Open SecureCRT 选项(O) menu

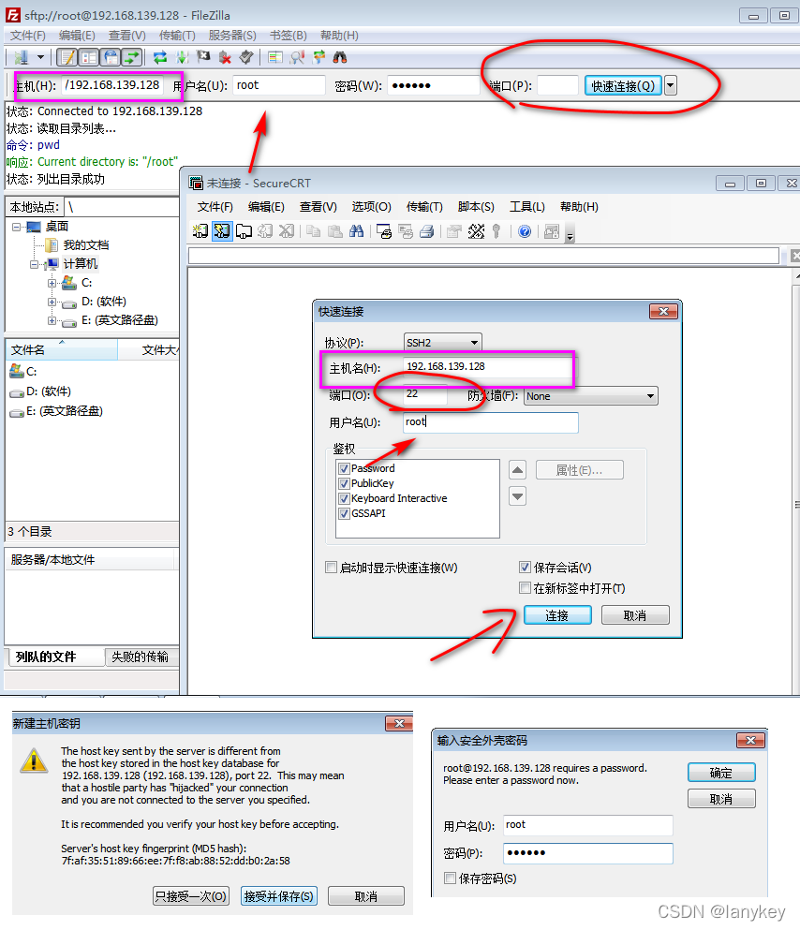point(371,207)
